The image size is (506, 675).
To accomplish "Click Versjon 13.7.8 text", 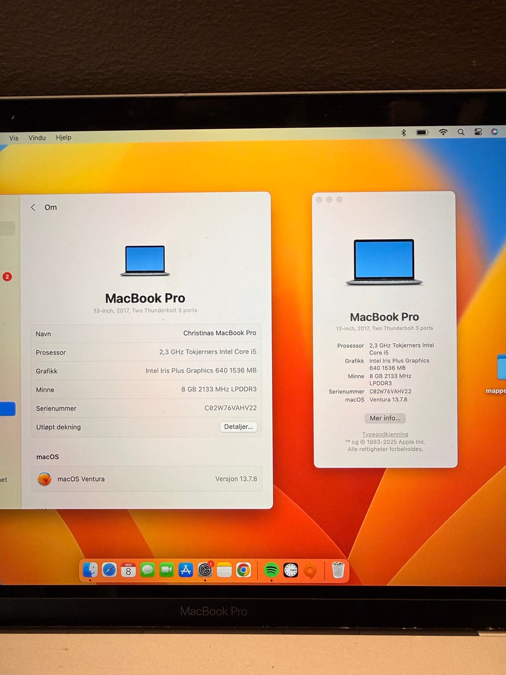I will click(236, 479).
